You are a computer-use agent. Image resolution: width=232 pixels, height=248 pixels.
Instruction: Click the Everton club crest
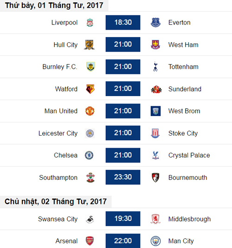(155, 22)
